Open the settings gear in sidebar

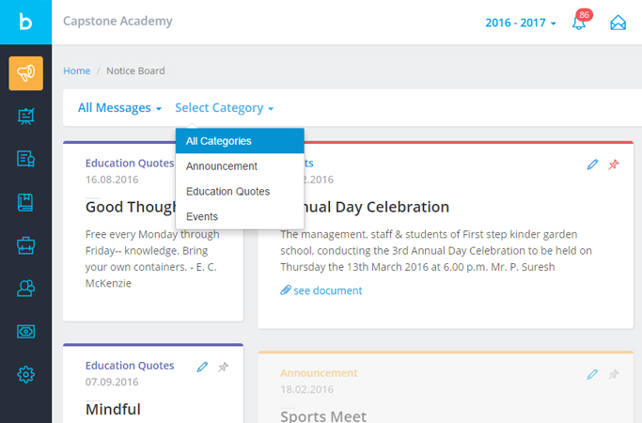click(25, 375)
